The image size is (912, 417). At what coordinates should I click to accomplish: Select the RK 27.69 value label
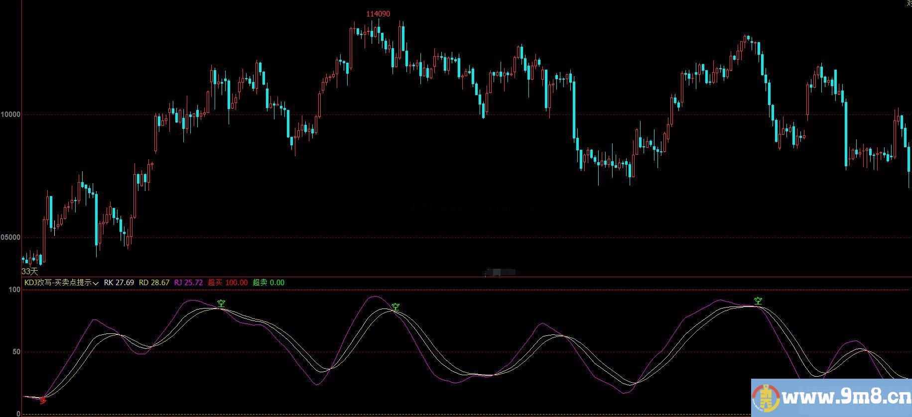tap(119, 283)
